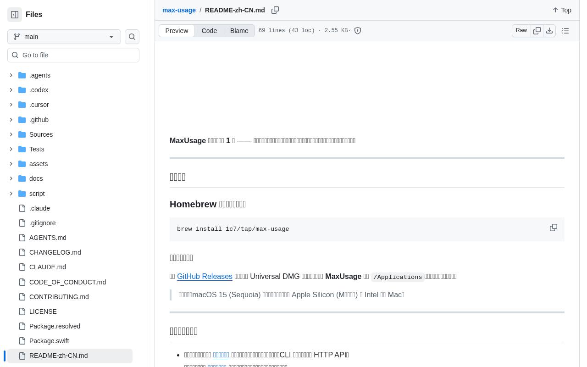The height and width of the screenshot is (367, 587).
Task: Expand the .agents folder
Action: 11,75
